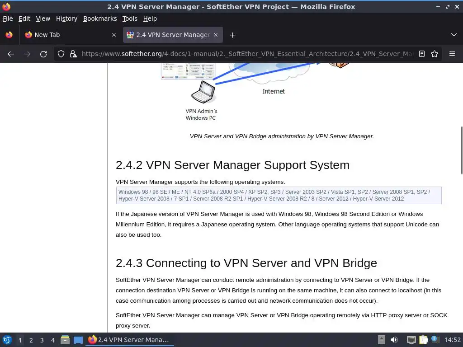Image resolution: width=463 pixels, height=347 pixels.
Task: Switch to workspace 1
Action: click(x=20, y=340)
